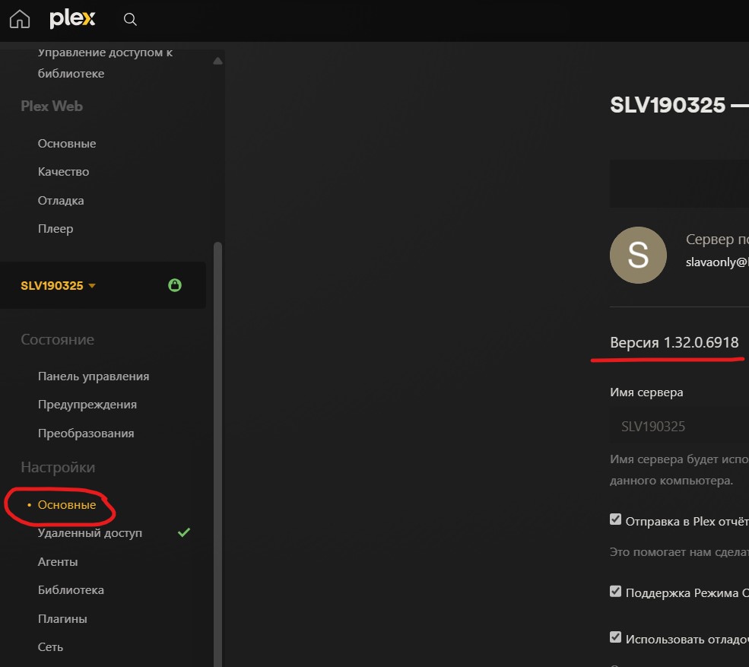Click the green checkmark next to Удаленный доступ

tap(183, 533)
